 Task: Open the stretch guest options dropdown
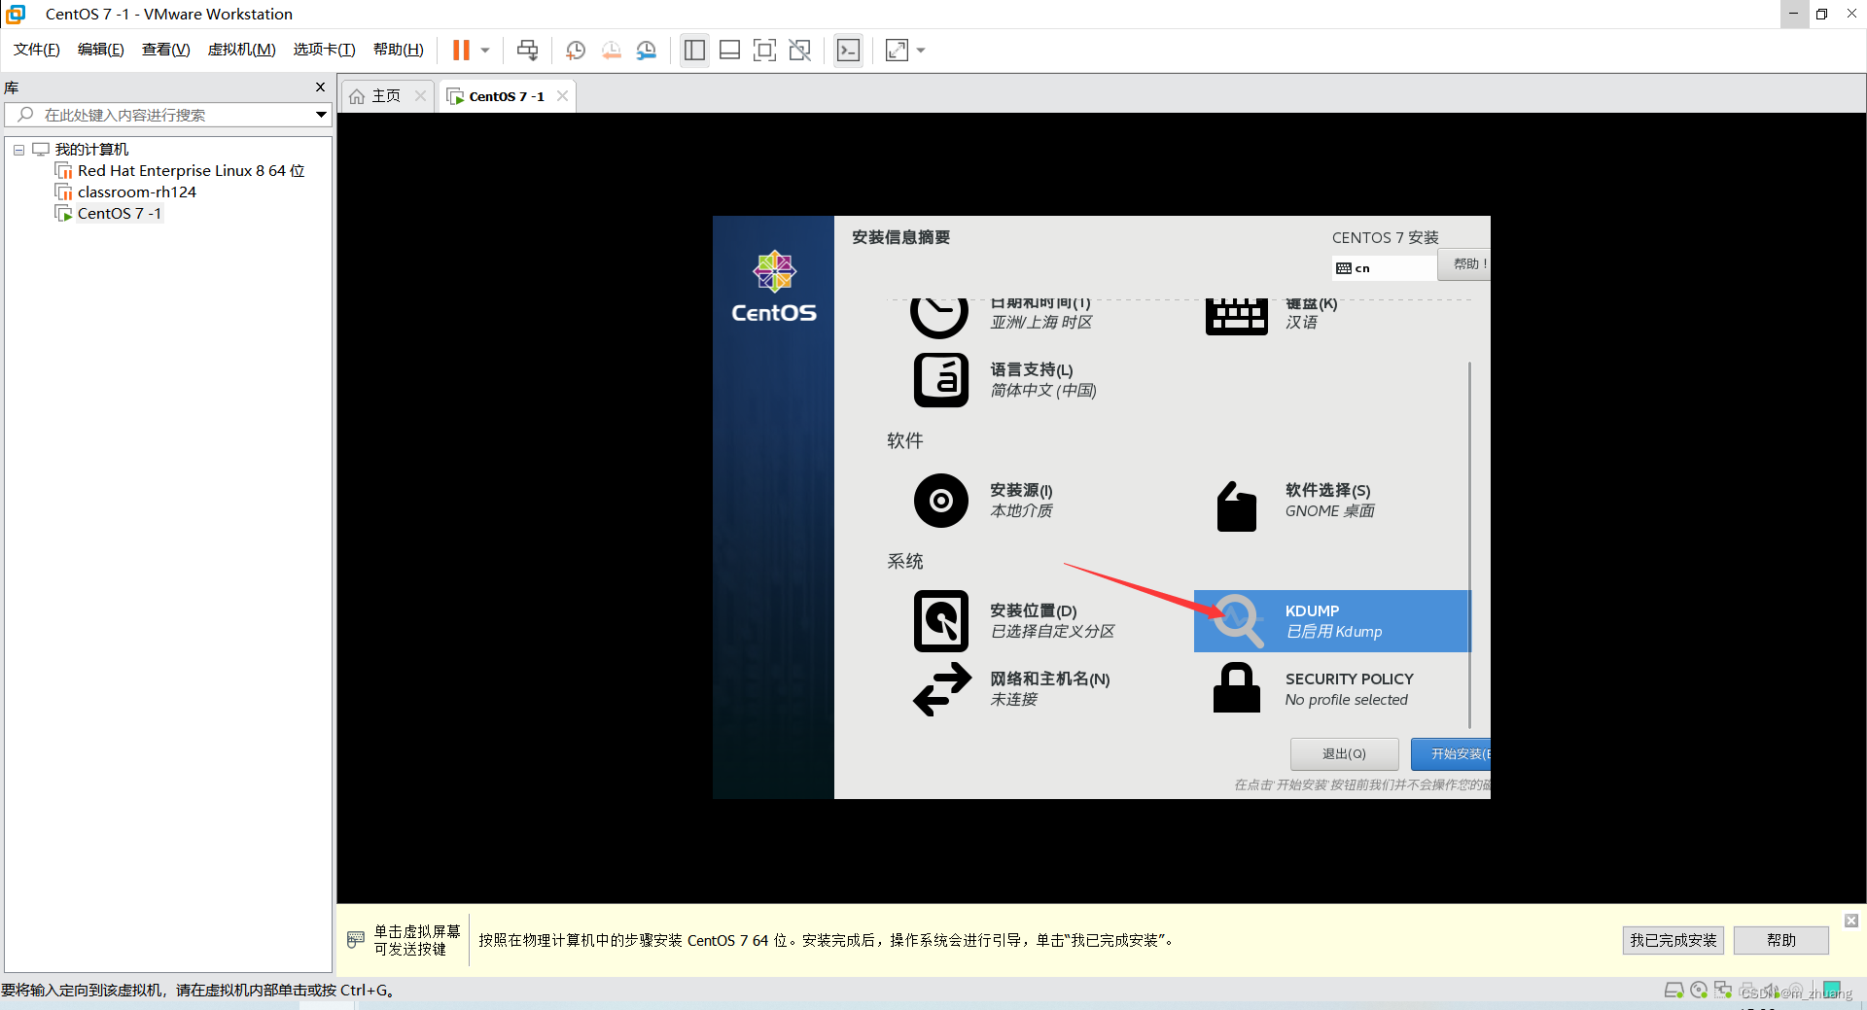point(921,51)
